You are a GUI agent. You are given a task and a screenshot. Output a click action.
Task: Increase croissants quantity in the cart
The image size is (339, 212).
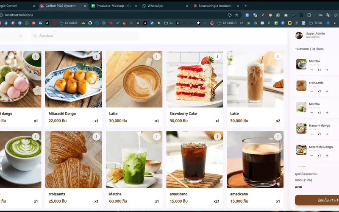327,91
